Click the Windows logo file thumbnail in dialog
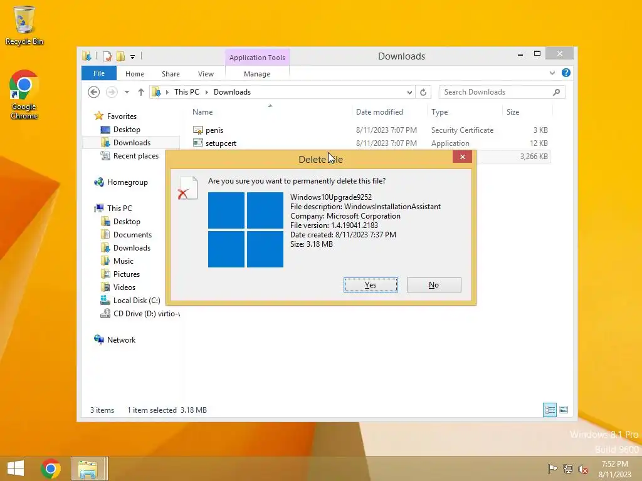 pos(246,230)
